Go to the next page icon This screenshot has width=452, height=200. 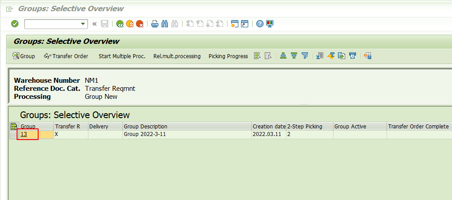[210, 24]
